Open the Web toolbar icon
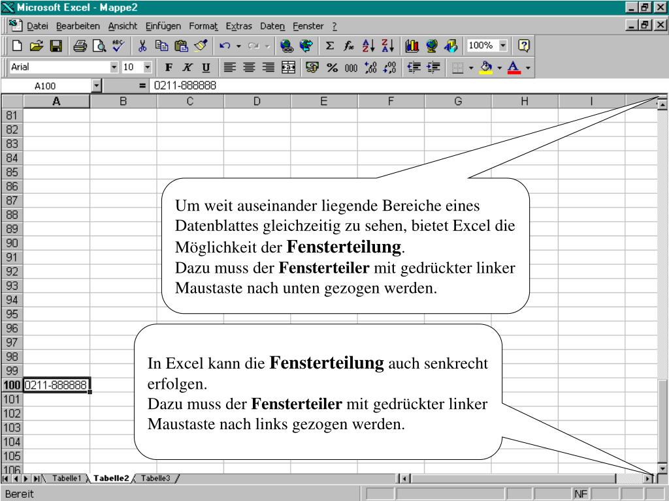669x501 pixels. pyautogui.click(x=306, y=46)
